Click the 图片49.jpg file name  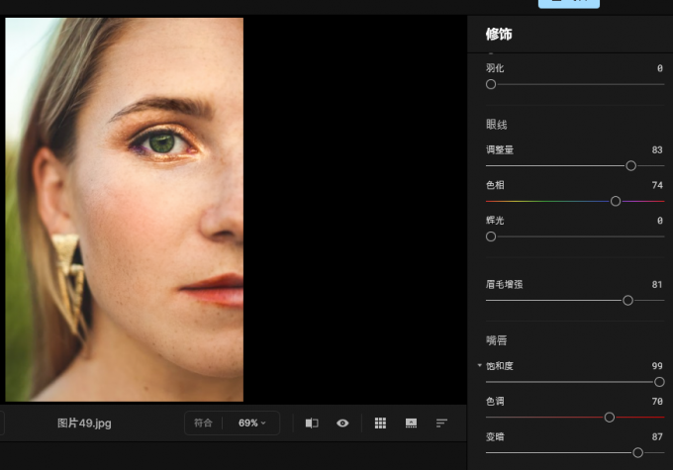point(84,423)
